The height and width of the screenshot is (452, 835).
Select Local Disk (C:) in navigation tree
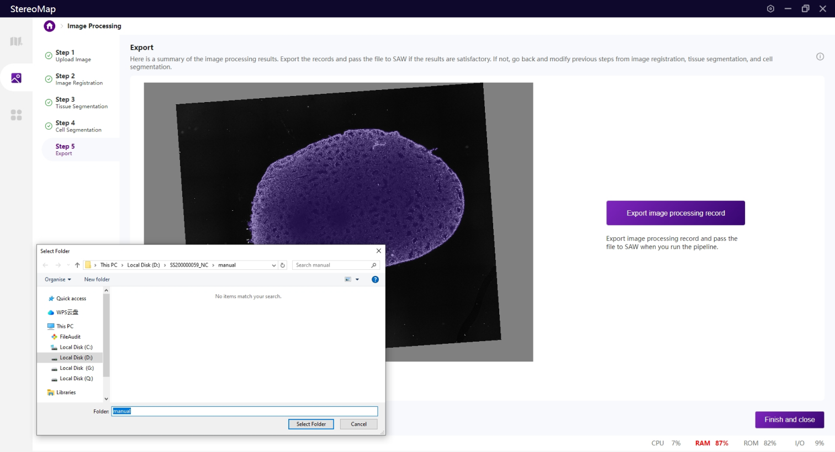[x=76, y=347]
